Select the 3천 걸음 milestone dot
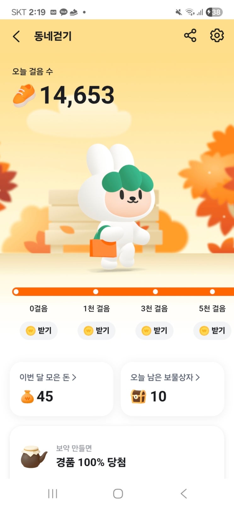Screen dimensions: 234x508 tap(155, 292)
